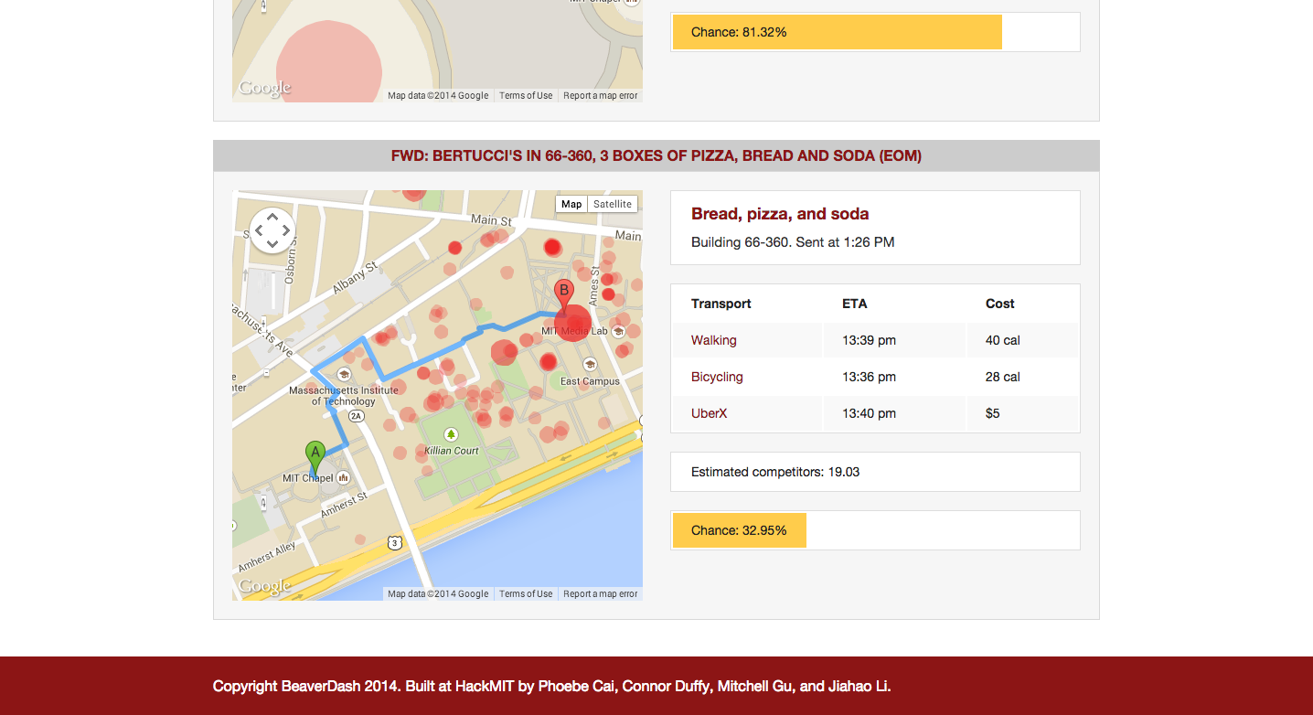
Task: Click the route 2A road shield
Action: tap(357, 415)
